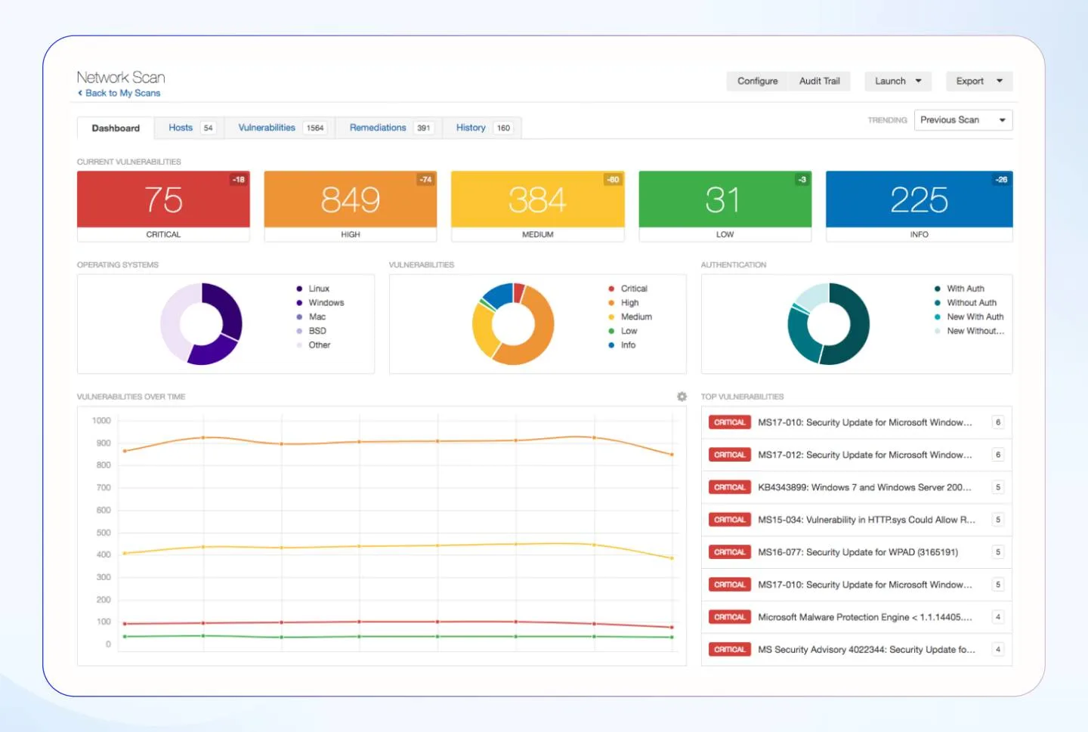Image resolution: width=1088 pixels, height=732 pixels.
Task: Click the Linux legend dot in Operating Systems
Action: coord(300,289)
